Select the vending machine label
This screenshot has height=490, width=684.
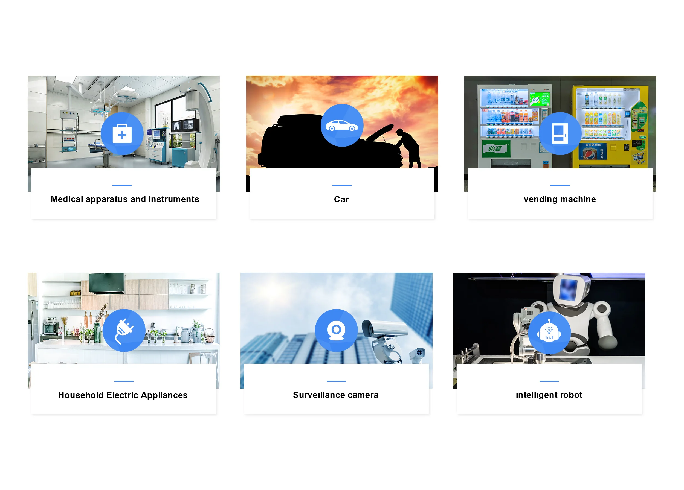(x=560, y=199)
